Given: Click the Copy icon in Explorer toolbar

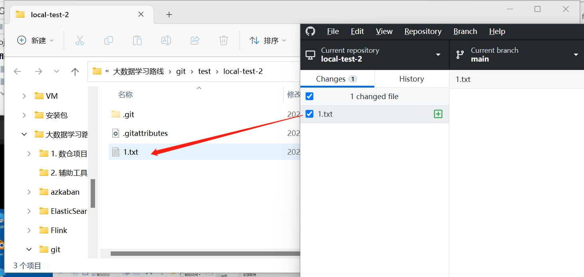Looking at the screenshot, I should click(x=109, y=40).
